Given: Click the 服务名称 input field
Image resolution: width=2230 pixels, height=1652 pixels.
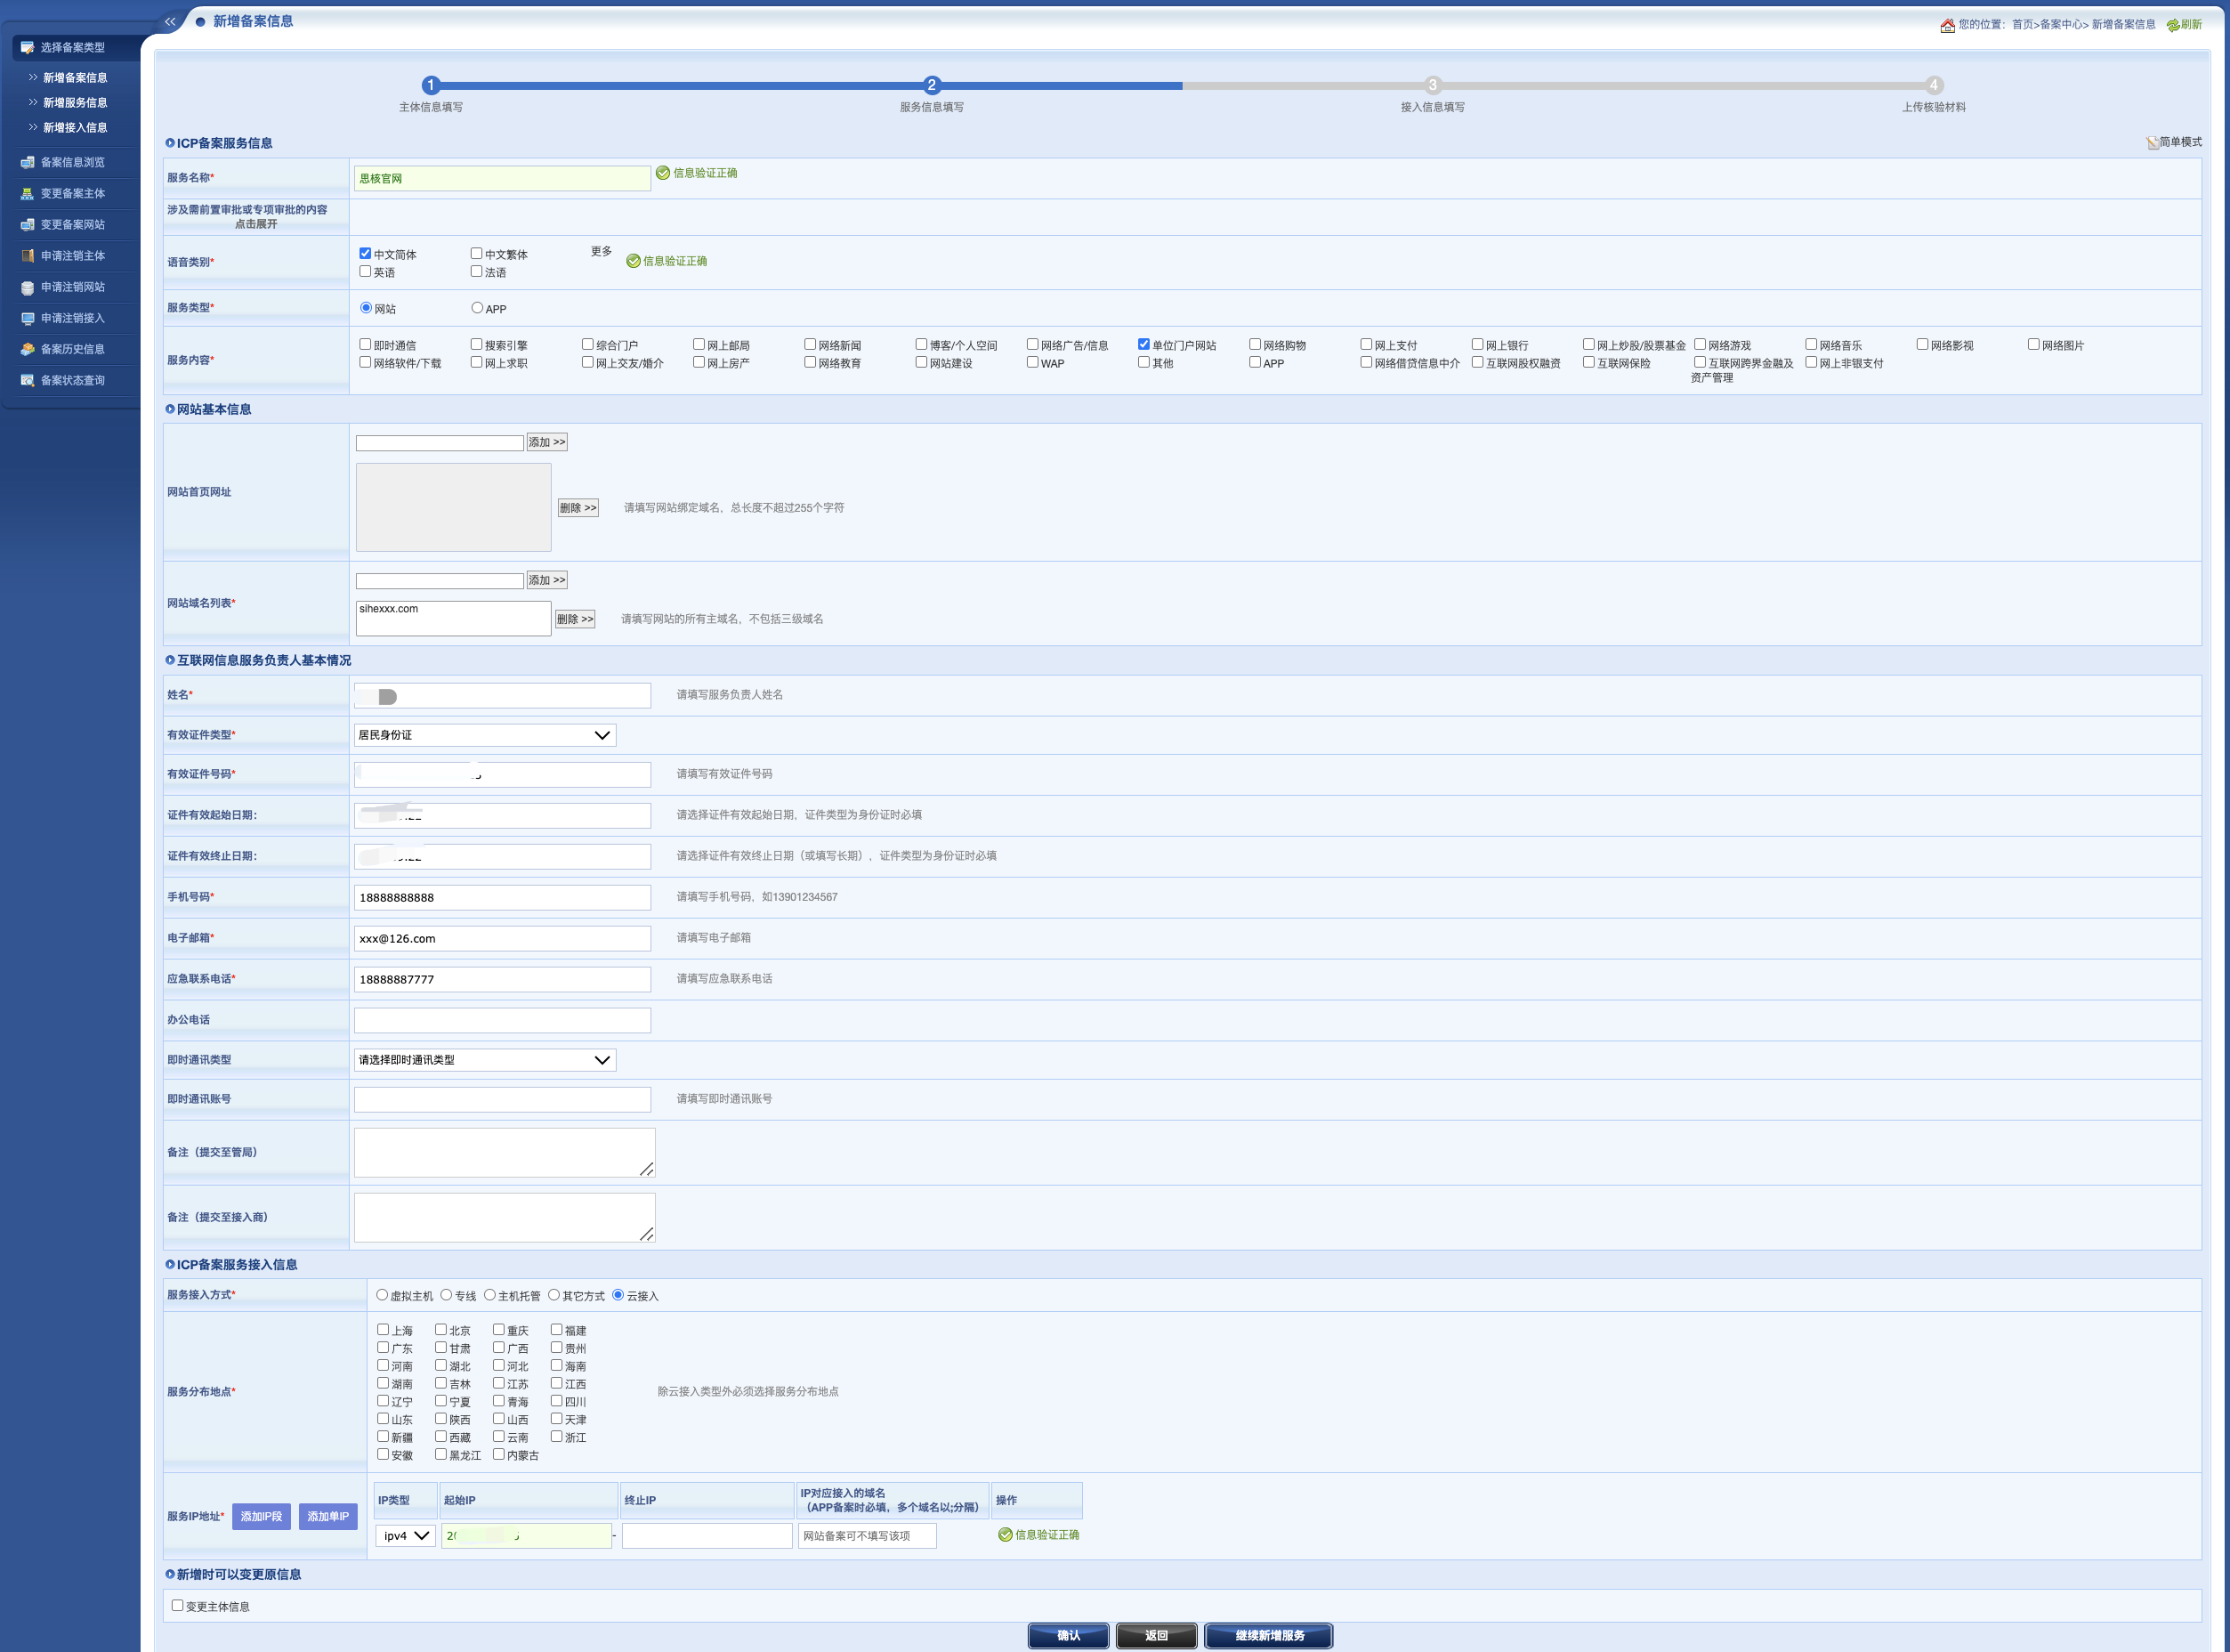Looking at the screenshot, I should (x=503, y=178).
